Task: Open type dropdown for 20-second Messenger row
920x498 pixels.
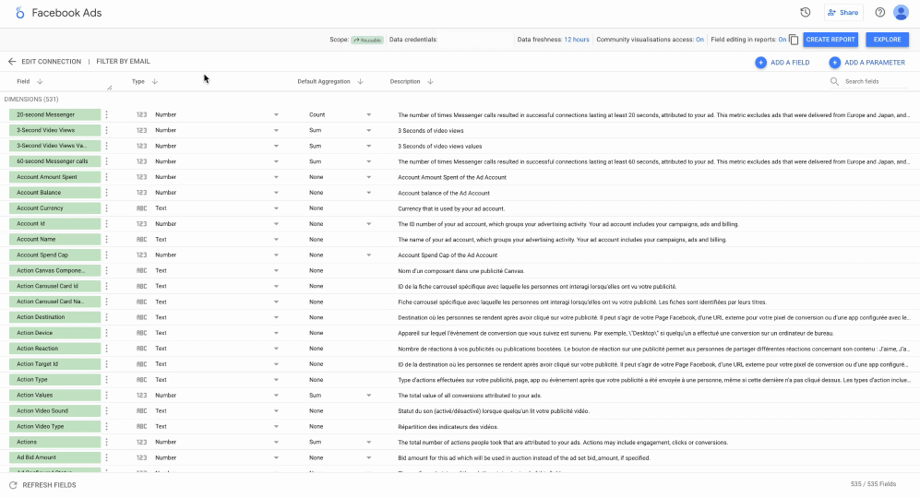Action: [276, 115]
